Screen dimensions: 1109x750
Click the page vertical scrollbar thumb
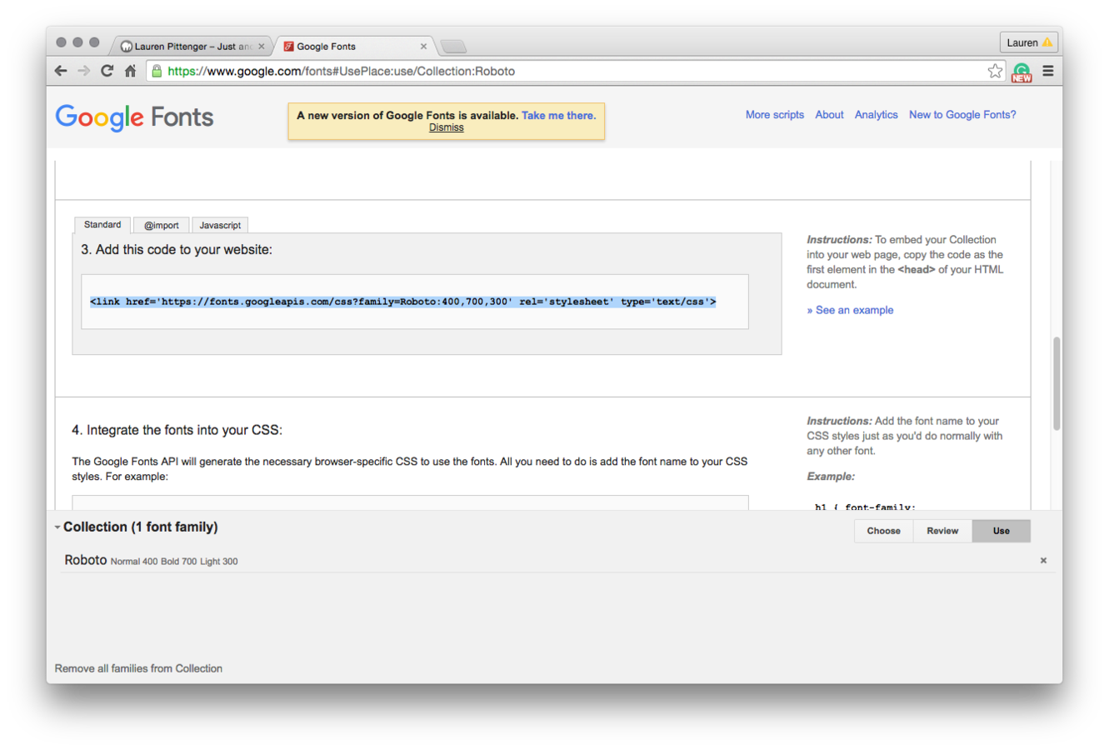click(1057, 383)
